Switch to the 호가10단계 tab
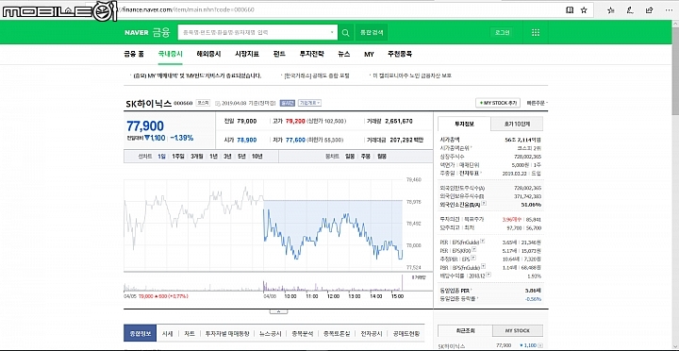Image resolution: width=679 pixels, height=351 pixels. (517, 124)
